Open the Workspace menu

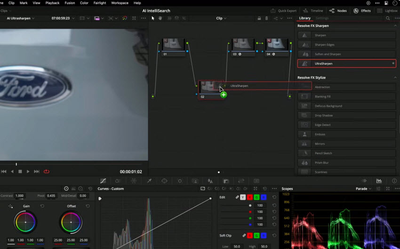click(x=120, y=3)
